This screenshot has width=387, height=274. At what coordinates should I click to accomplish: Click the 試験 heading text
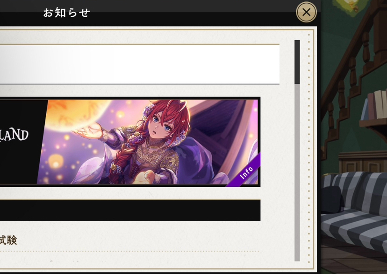click(8, 240)
